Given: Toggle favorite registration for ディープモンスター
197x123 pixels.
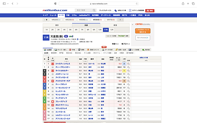Looking at the screenshot, I should (128, 67).
